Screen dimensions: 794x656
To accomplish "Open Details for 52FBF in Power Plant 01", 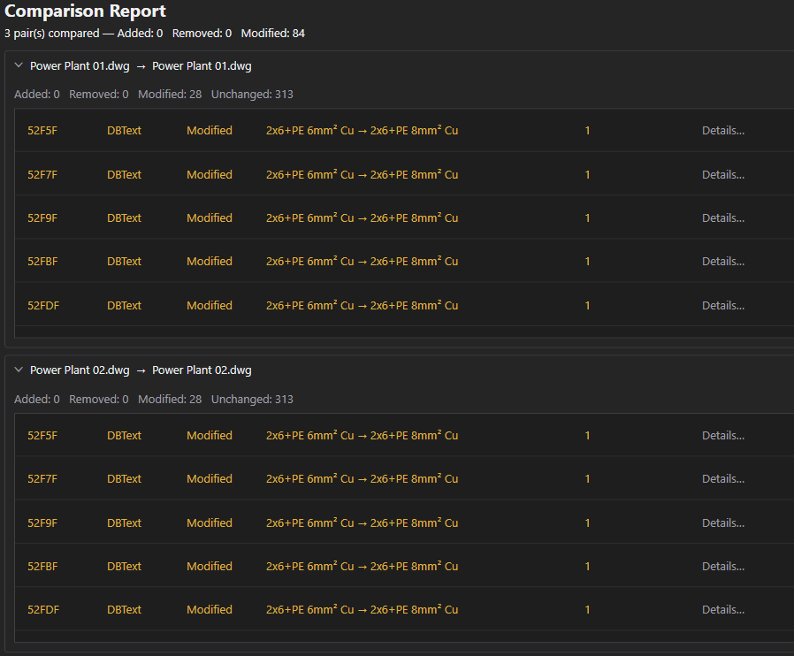I will pyautogui.click(x=723, y=262).
